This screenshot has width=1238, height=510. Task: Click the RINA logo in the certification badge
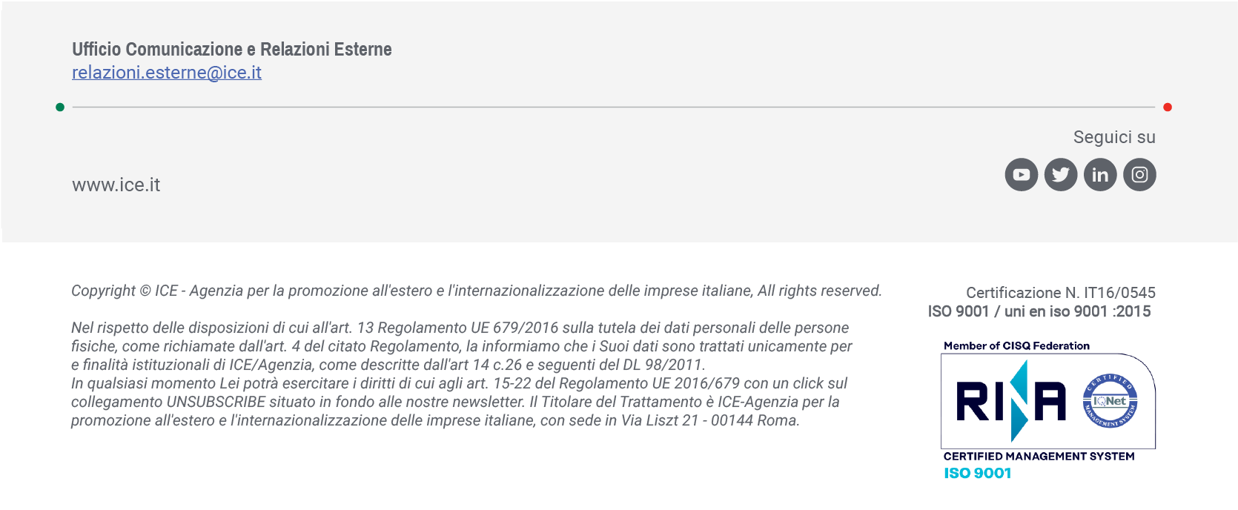coord(1011,401)
